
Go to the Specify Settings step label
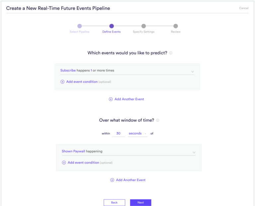pos(143,32)
